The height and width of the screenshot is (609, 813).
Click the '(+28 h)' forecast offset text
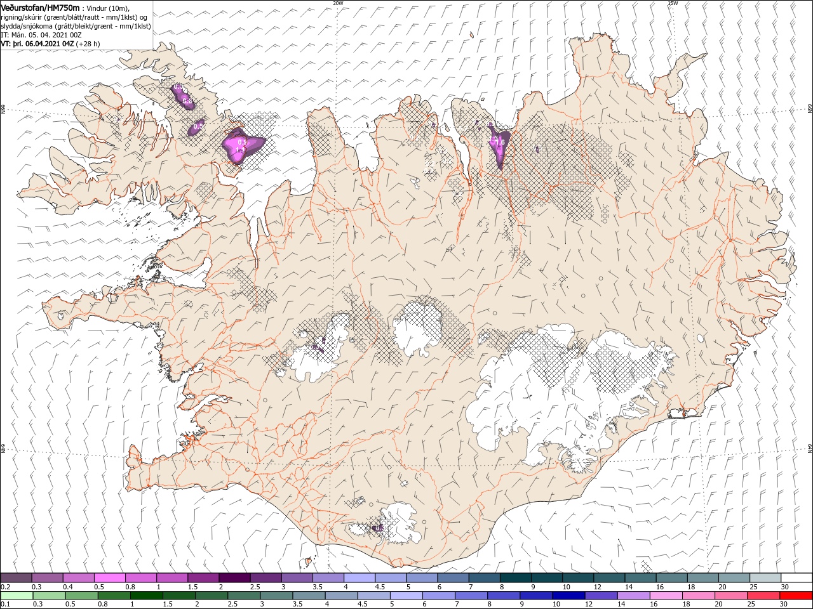[89, 44]
